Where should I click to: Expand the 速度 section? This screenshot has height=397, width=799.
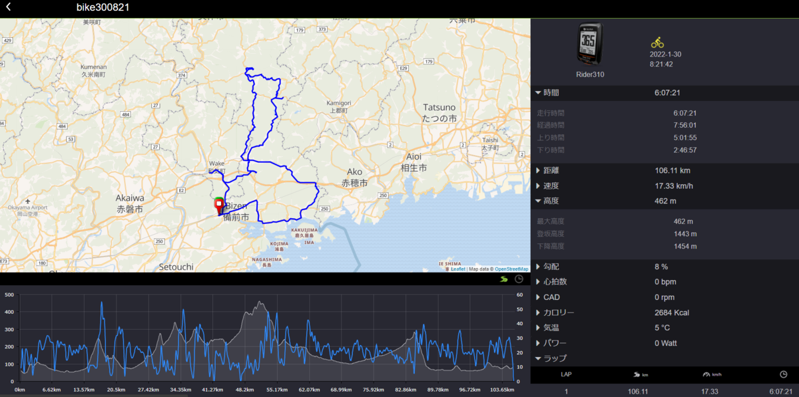(538, 186)
